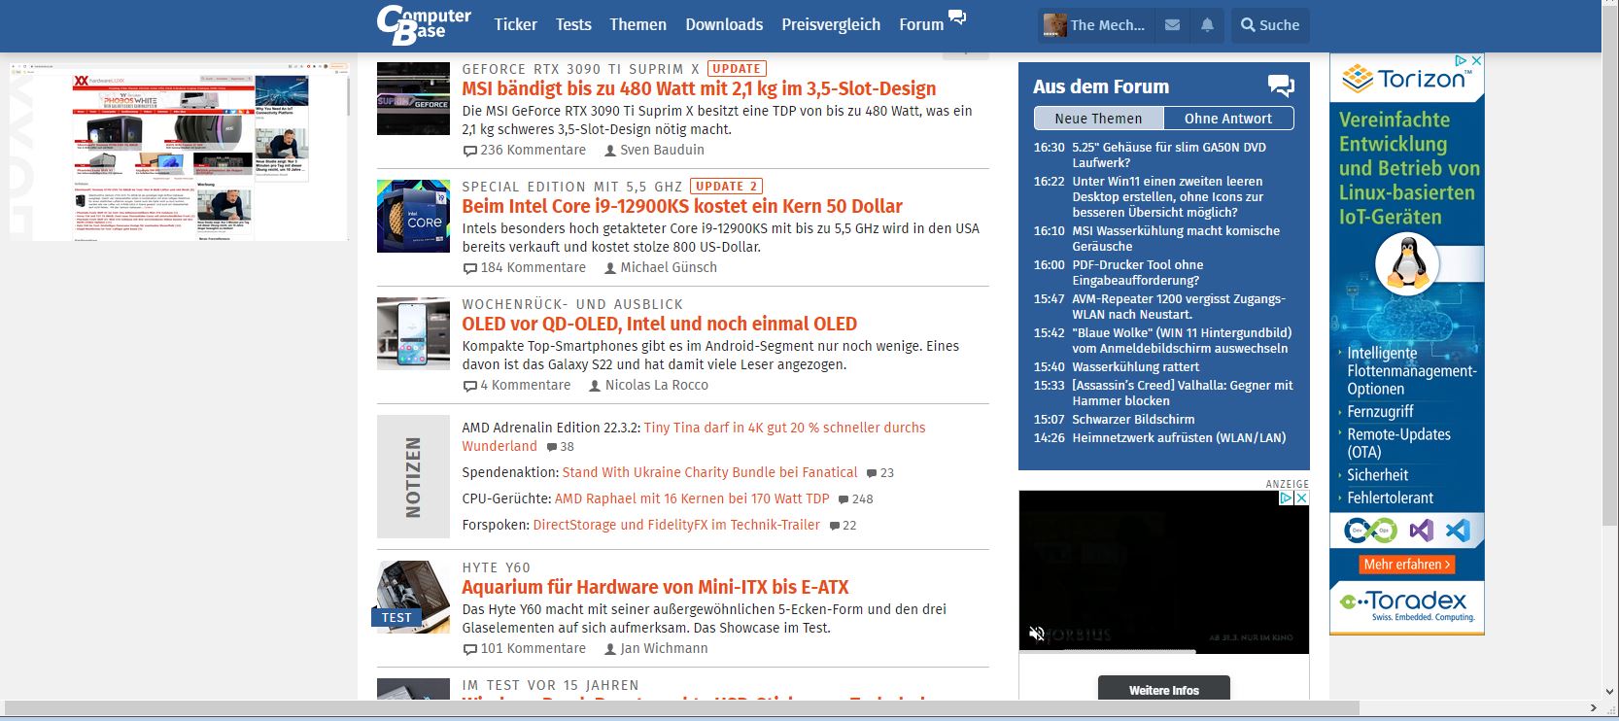
Task: Open the notifications bell icon
Action: coord(1207,25)
